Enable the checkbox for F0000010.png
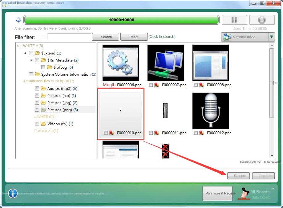The width and height of the screenshot is (283, 208). 106,133
